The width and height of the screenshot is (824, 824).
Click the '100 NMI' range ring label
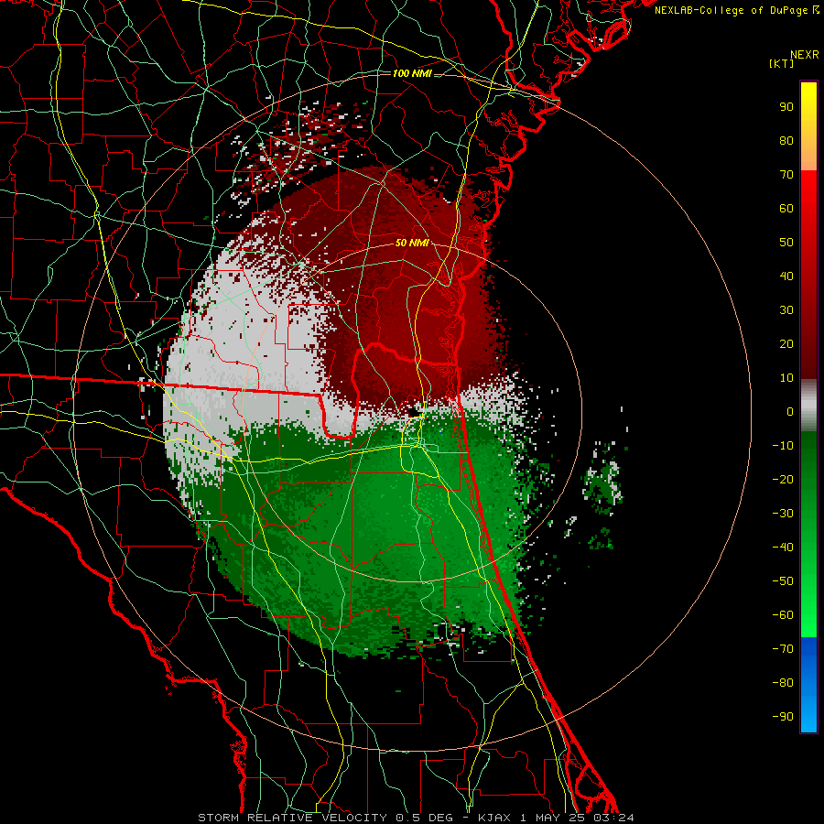click(412, 73)
